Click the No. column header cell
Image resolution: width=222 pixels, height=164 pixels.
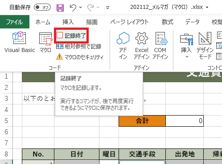tap(38, 154)
